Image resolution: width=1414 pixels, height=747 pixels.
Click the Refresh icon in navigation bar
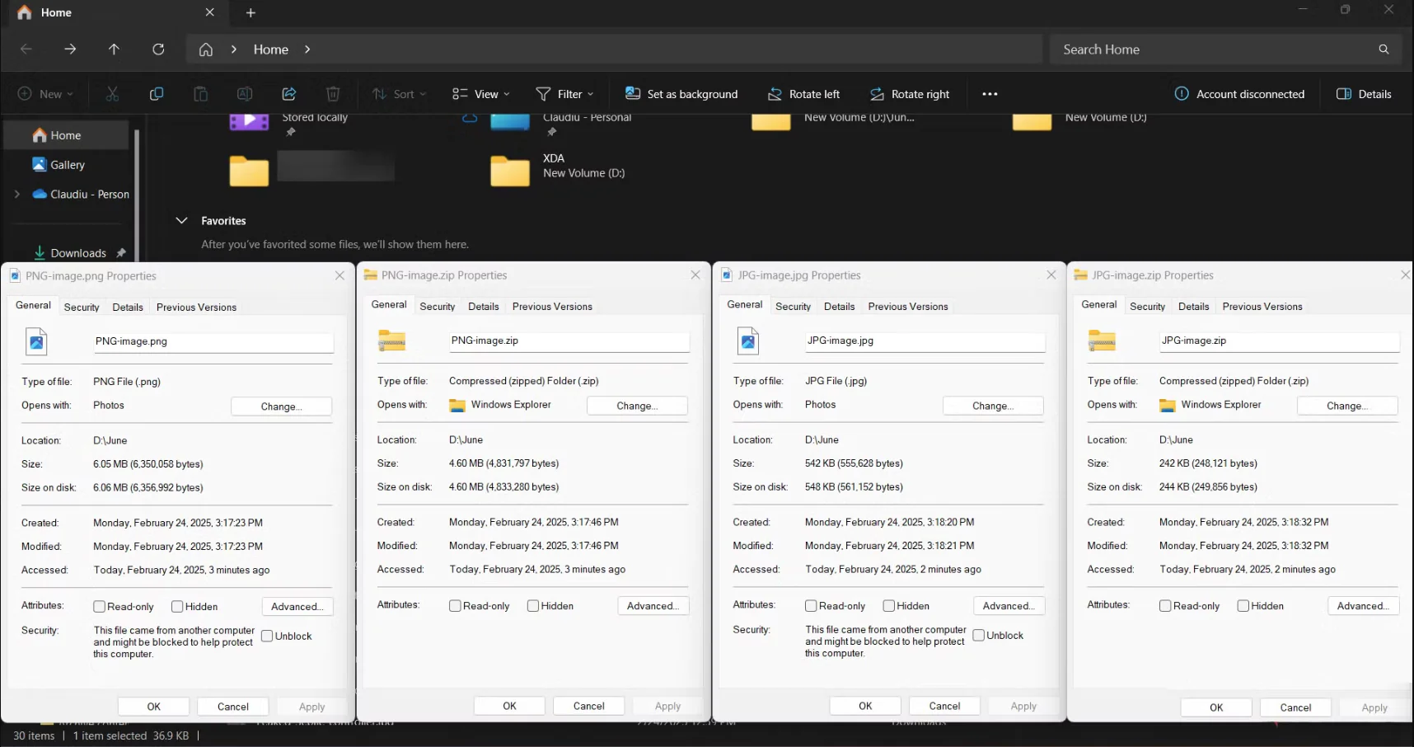(x=158, y=49)
